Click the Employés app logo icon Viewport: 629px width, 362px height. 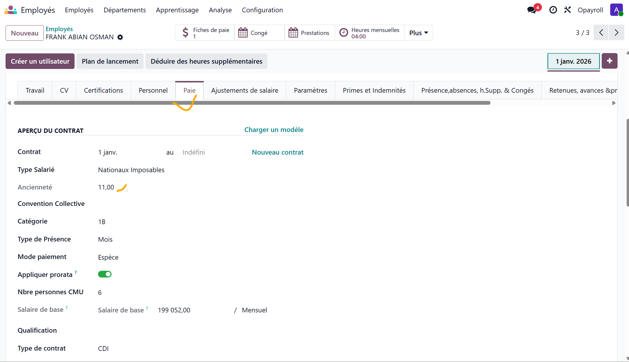coord(11,10)
